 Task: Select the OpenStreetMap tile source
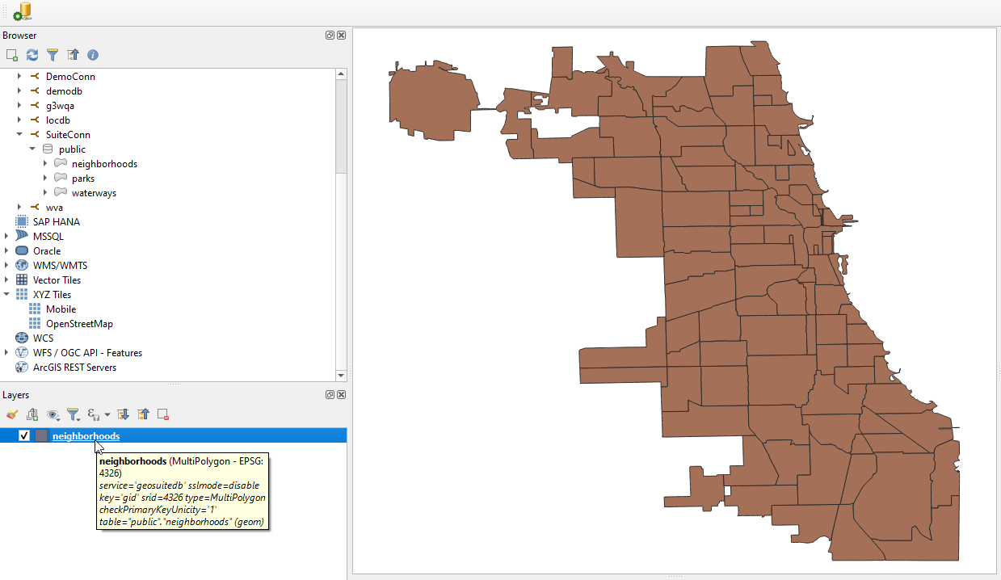pos(76,323)
